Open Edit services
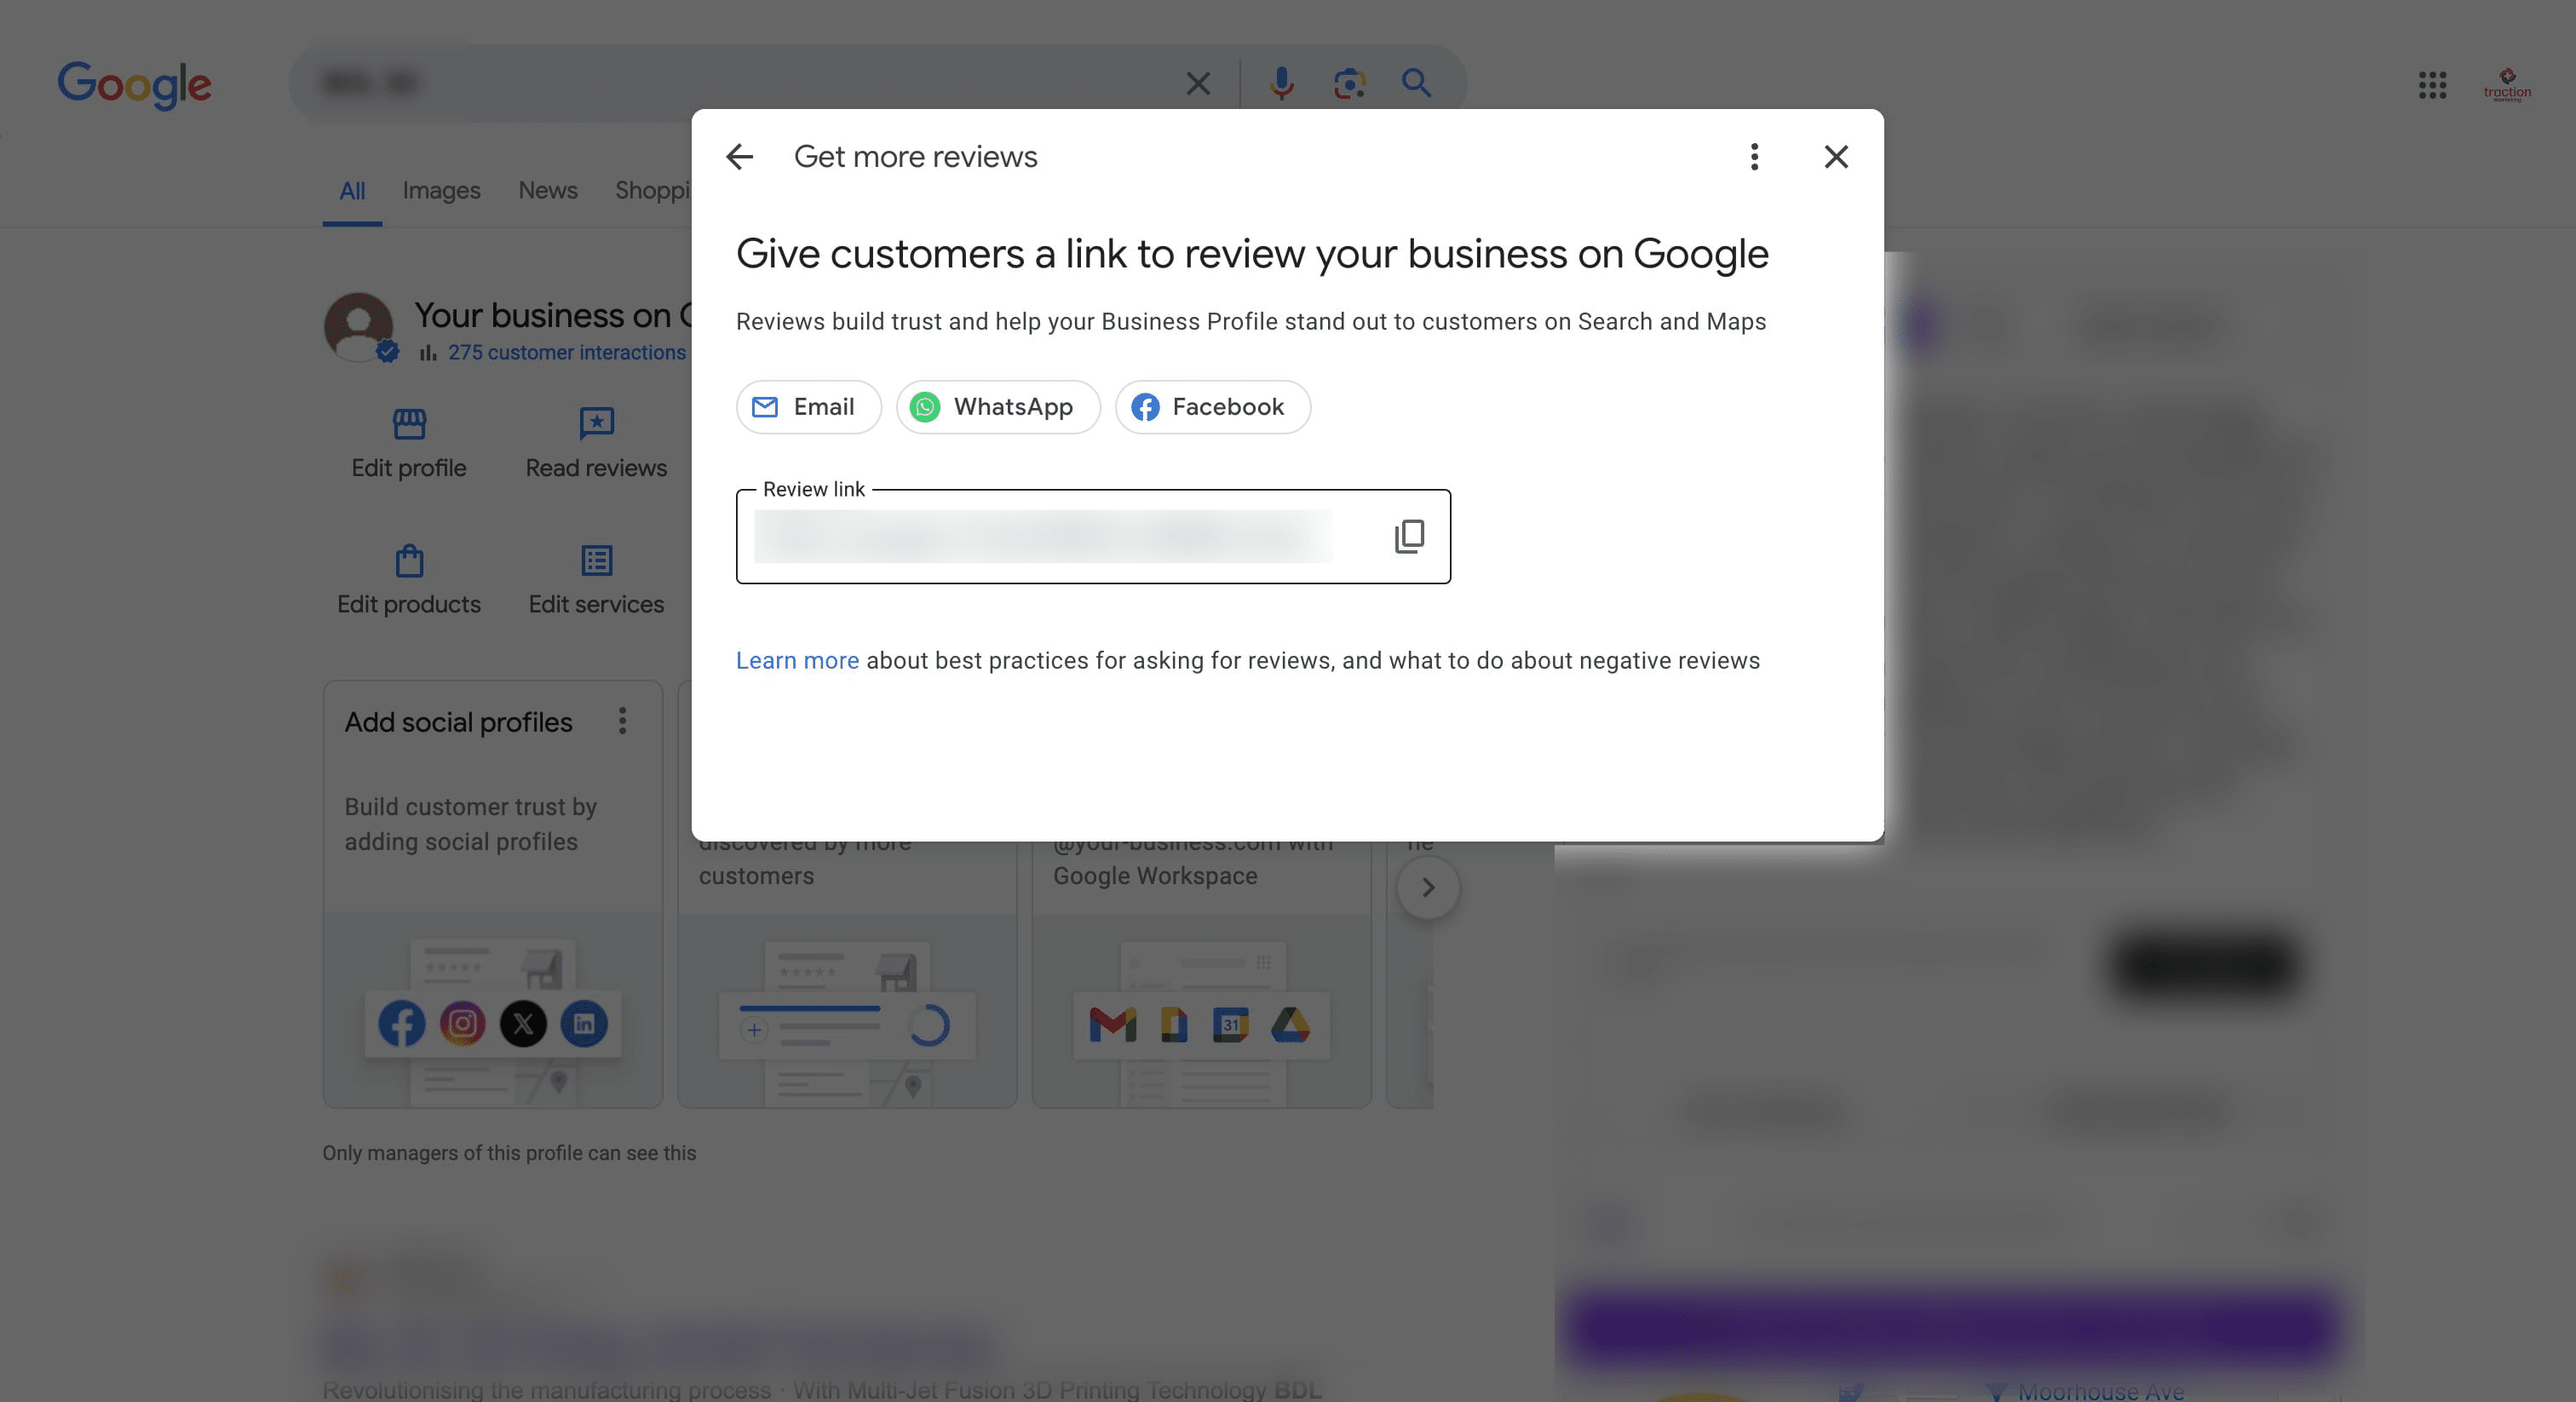 coord(595,561)
